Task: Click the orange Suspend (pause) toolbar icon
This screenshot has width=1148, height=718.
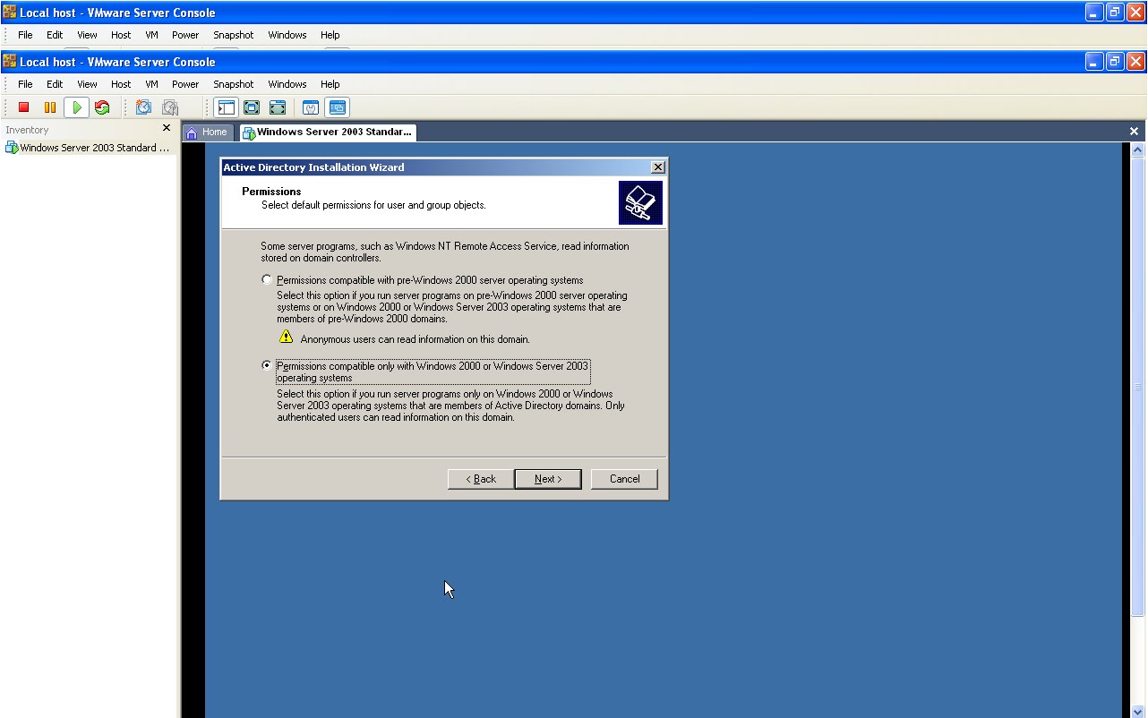Action: pyautogui.click(x=50, y=107)
